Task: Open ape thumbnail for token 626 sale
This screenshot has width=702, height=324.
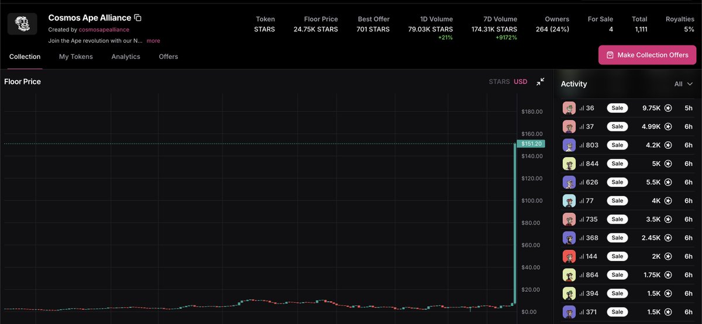Action: coord(569,182)
